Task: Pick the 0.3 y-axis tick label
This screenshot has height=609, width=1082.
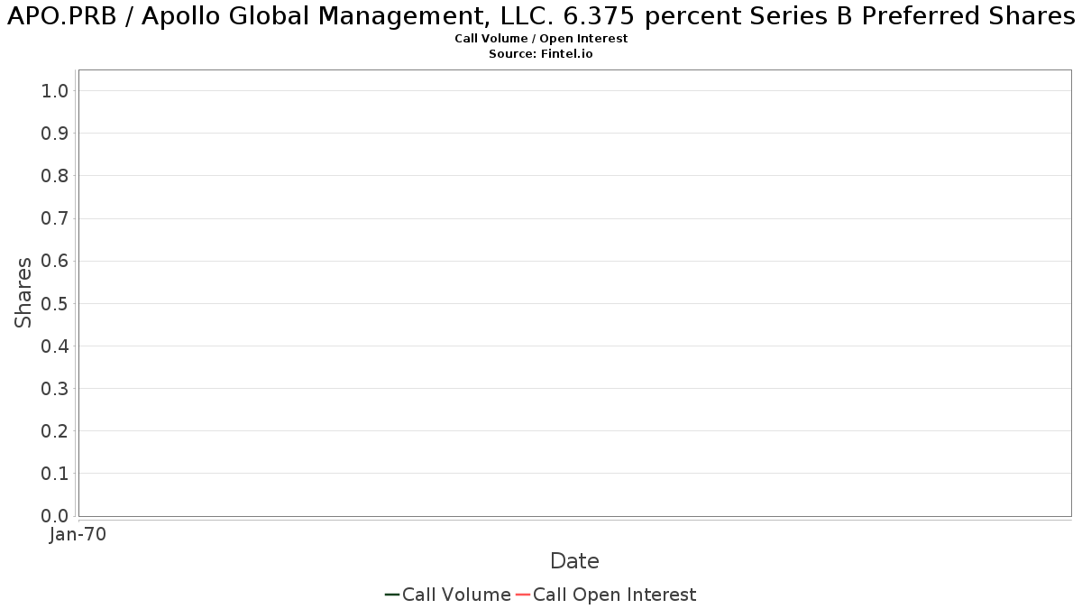Action: [55, 389]
